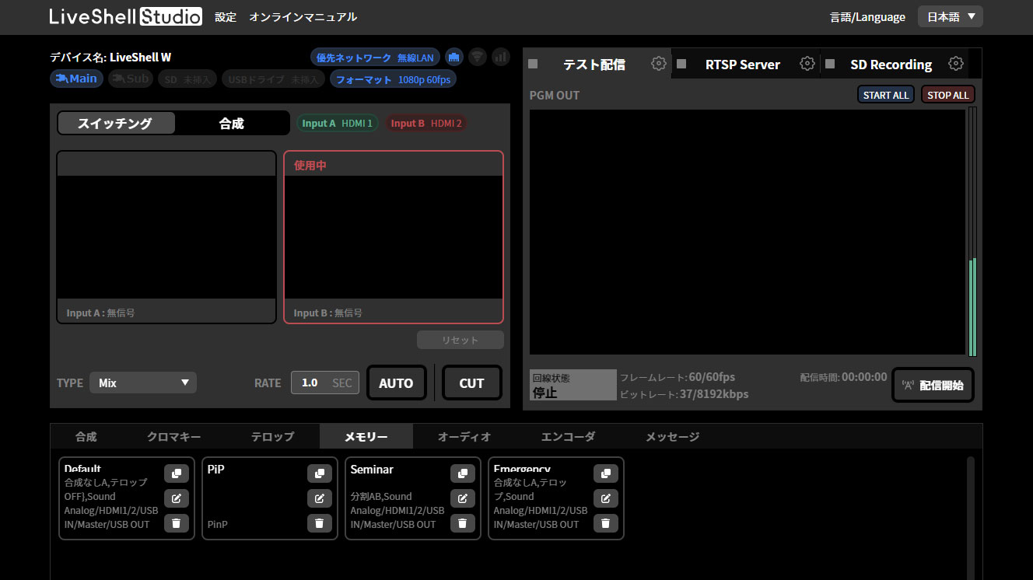1033x580 pixels.
Task: Open settings gear for テスト配信
Action: pos(659,64)
